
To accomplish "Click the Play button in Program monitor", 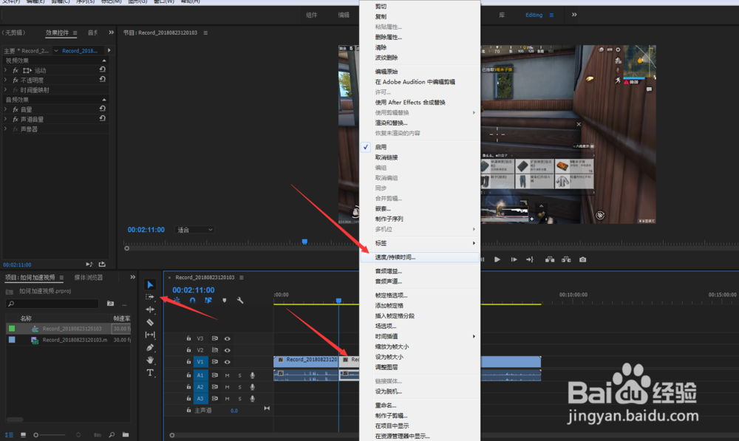I will point(497,259).
